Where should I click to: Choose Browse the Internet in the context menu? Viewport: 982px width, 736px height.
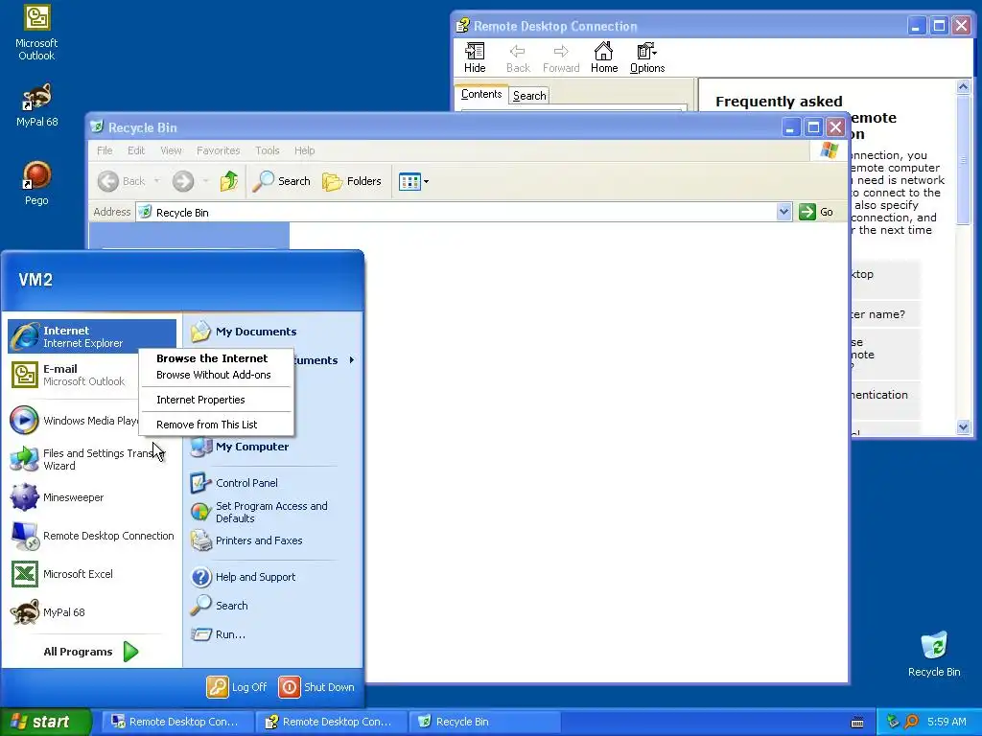[x=212, y=358]
